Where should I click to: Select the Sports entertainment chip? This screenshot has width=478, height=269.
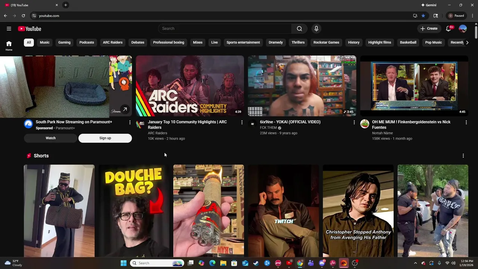click(x=243, y=42)
